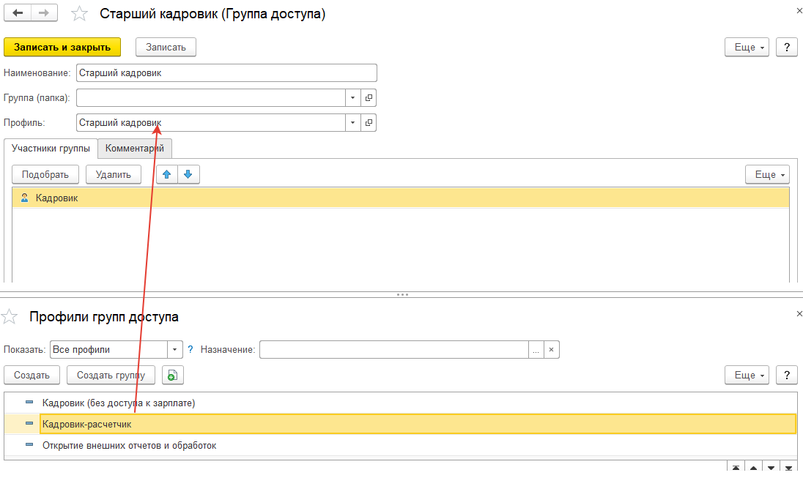Expand the Группа (папка) dropdown
The width and height of the screenshot is (803, 478).
pos(352,97)
